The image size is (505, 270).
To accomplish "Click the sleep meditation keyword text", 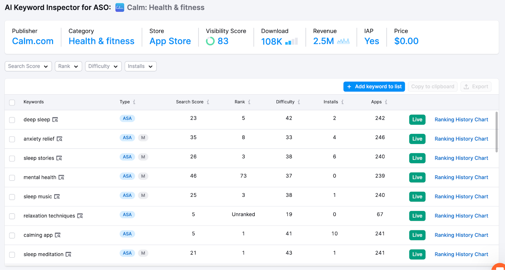I will point(44,254).
